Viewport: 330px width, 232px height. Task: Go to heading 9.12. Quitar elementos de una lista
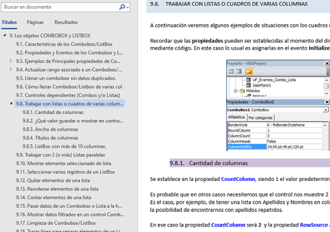pos(52,180)
